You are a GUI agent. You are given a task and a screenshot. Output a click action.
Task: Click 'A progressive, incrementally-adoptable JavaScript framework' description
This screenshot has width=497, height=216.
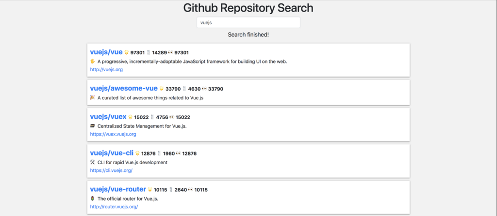tap(192, 62)
